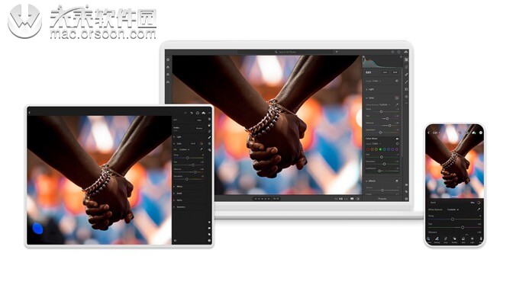Select the healing brush tool on the laptop sidebar
This screenshot has height=301, width=516.
coord(406,74)
